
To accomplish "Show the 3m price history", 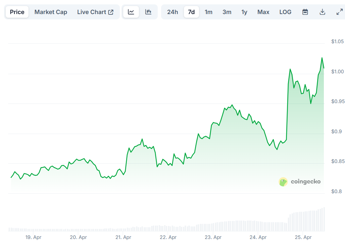I will pos(227,12).
